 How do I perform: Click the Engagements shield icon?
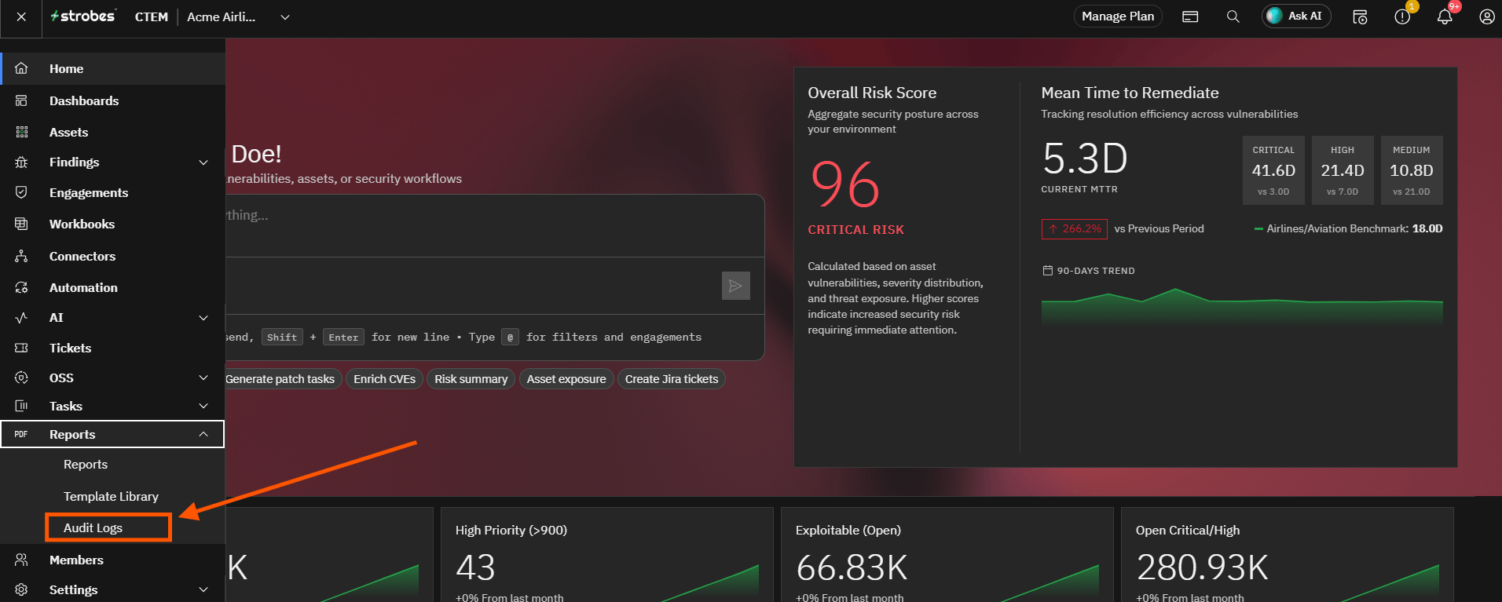tap(21, 192)
